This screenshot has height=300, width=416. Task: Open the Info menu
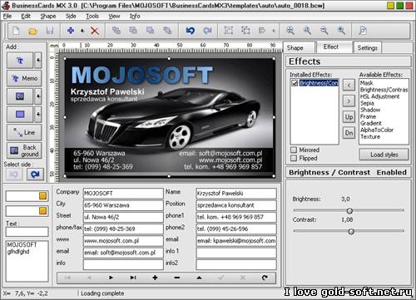(135, 16)
